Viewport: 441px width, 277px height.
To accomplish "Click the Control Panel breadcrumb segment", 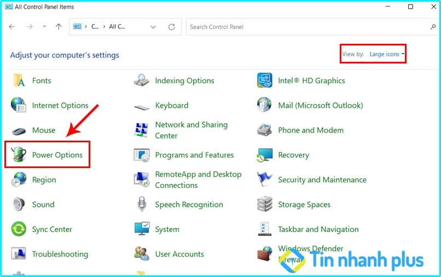I will pos(95,27).
